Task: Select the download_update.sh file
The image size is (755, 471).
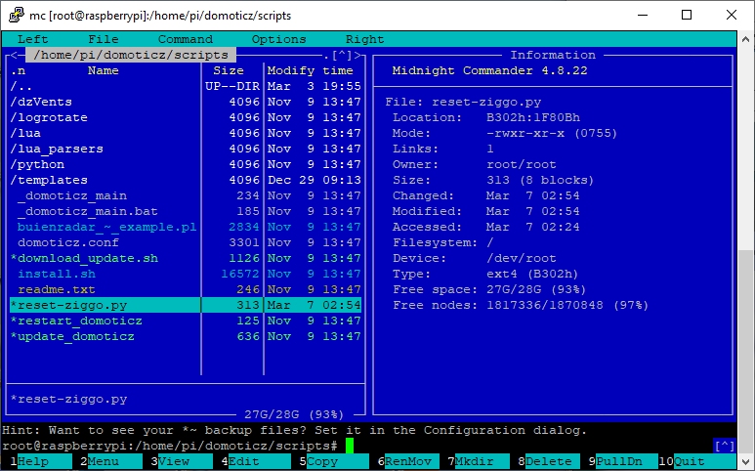Action: pos(186,259)
